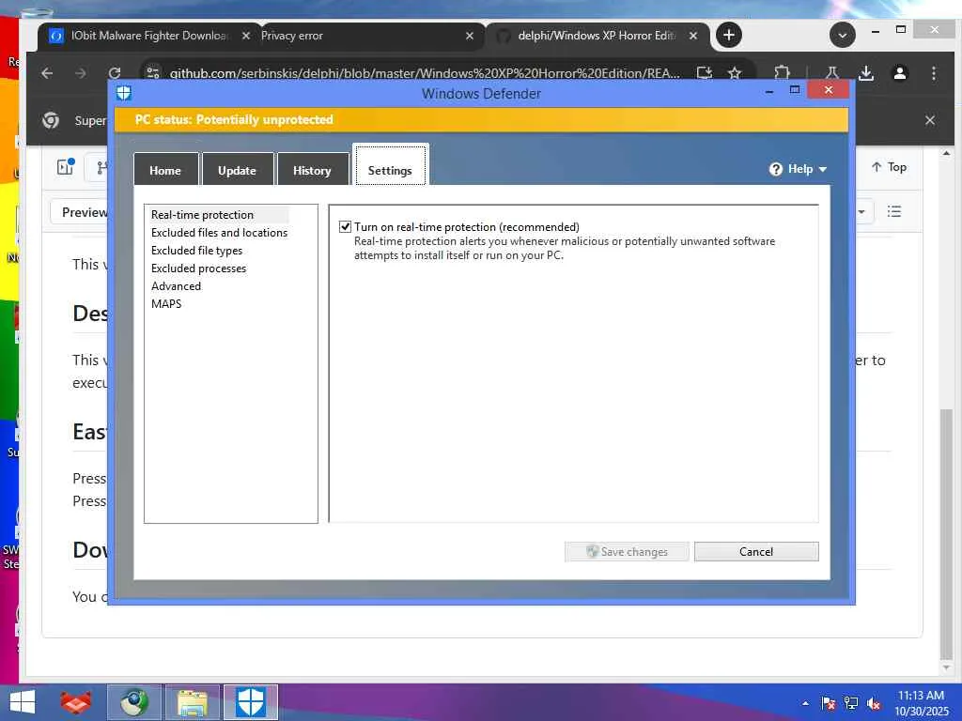Screen dimensions: 962x721
Task: Close the IObit Malware Fighter tab
Action: click(245, 36)
